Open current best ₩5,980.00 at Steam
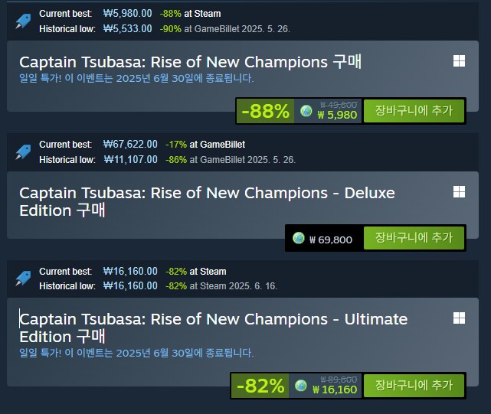491x414 pixels. pyautogui.click(x=162, y=14)
